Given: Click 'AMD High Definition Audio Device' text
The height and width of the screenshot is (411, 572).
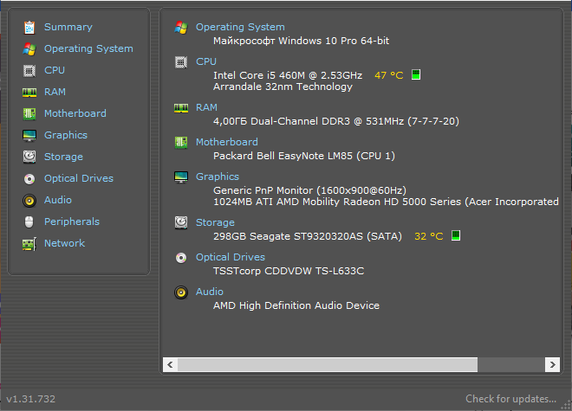Looking at the screenshot, I should click(x=296, y=305).
